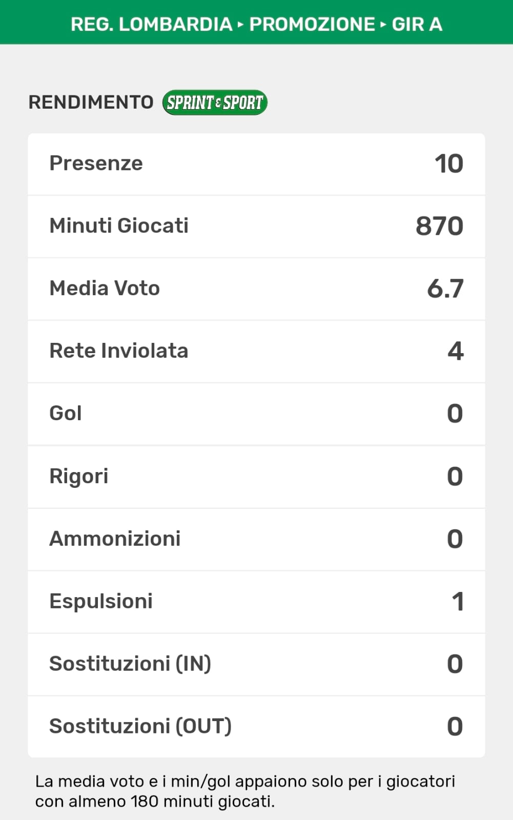Select the Ammonizioni row
Image resolution: width=513 pixels, height=820 pixels.
pyautogui.click(x=256, y=539)
